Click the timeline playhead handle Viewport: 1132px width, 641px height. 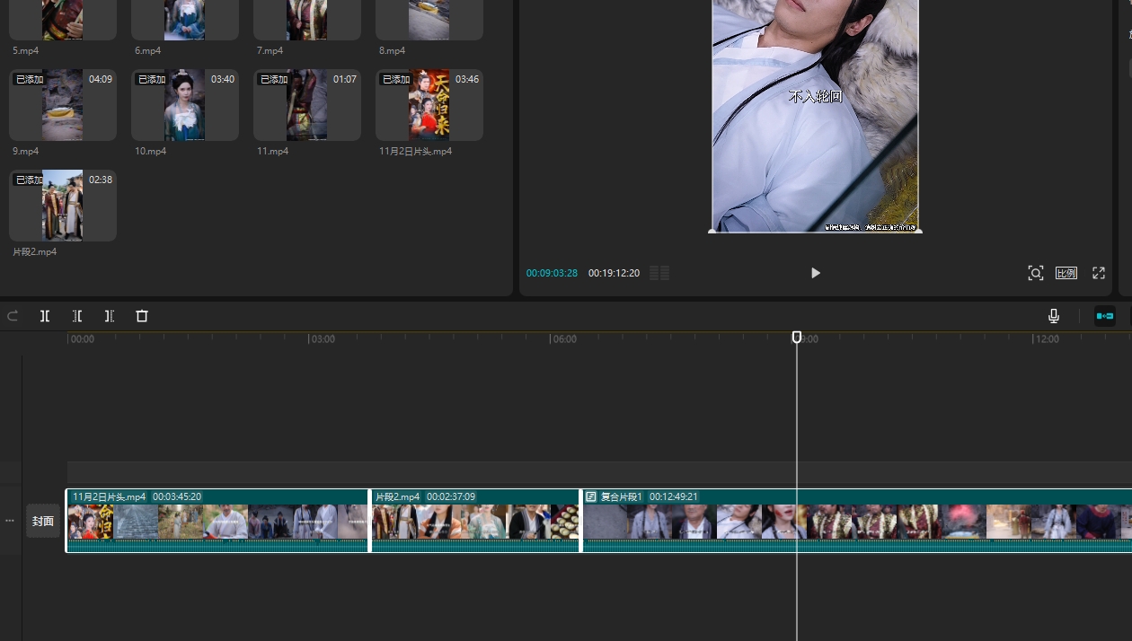(x=797, y=337)
